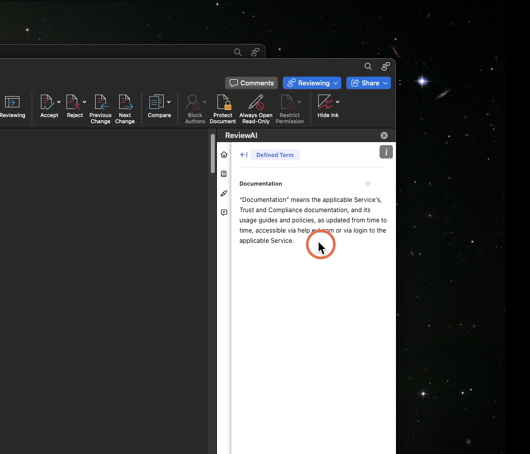This screenshot has height=454, width=530.
Task: Click the Compare documents icon
Action: [x=157, y=102]
